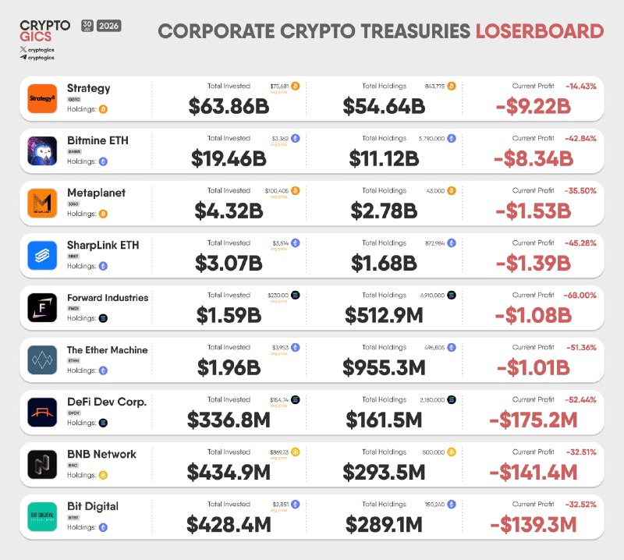The height and width of the screenshot is (560, 624).
Task: Click the 30 date badge
Action: 87,26
